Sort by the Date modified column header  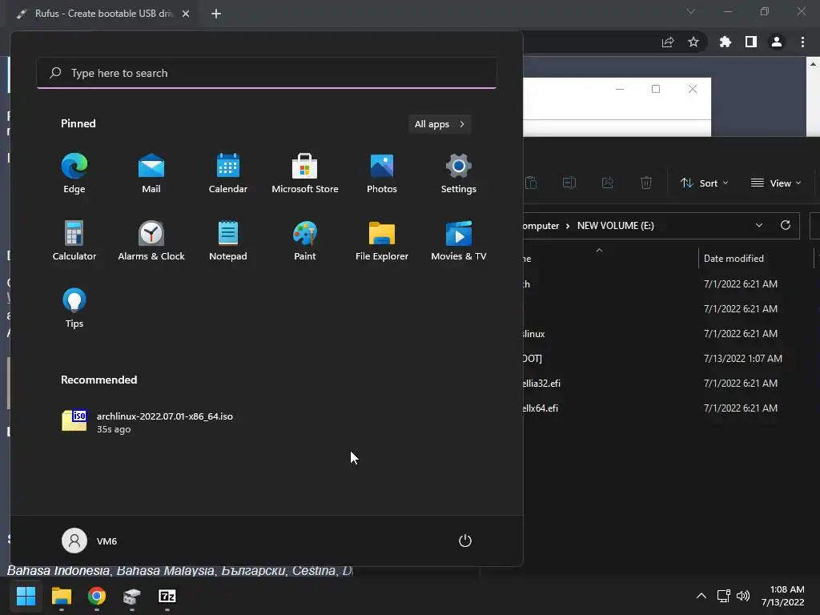pos(734,259)
